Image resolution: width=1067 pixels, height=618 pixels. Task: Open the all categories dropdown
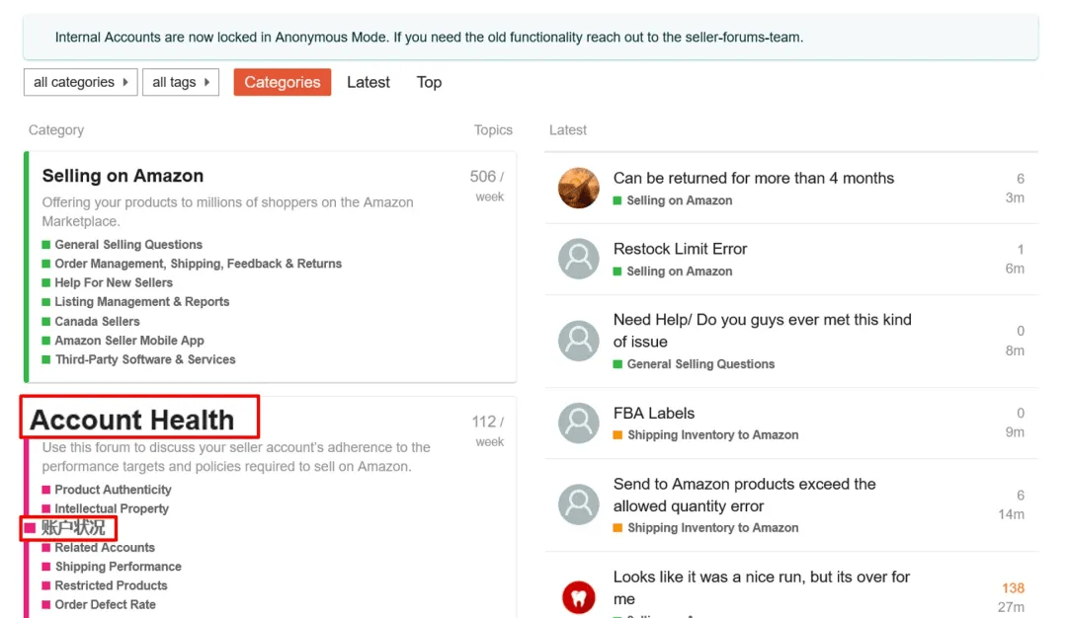click(x=80, y=82)
